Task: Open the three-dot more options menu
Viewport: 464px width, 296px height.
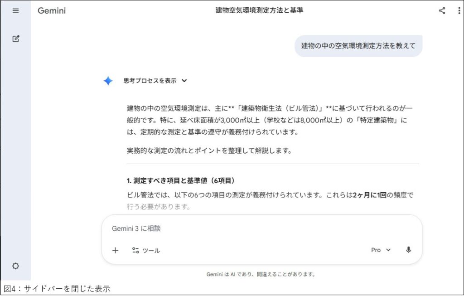Action: [x=459, y=11]
